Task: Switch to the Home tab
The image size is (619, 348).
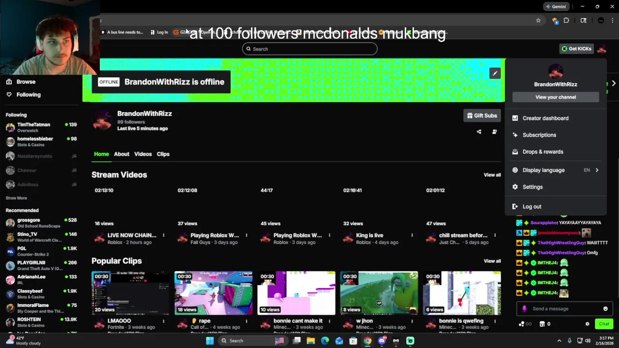Action: coord(101,154)
